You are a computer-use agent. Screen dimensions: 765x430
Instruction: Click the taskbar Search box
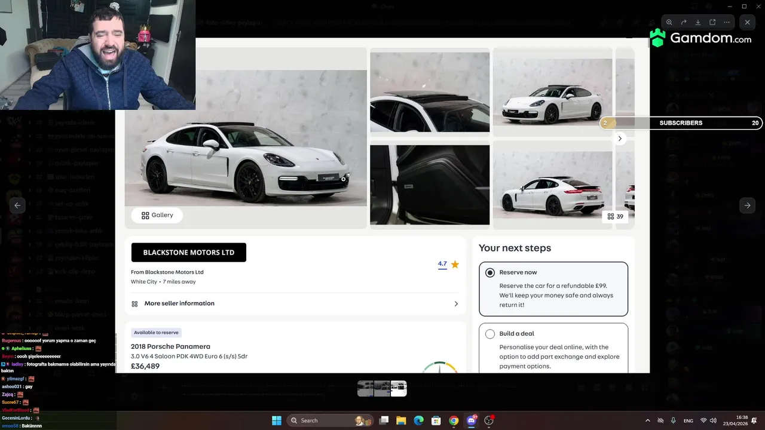[x=329, y=420]
